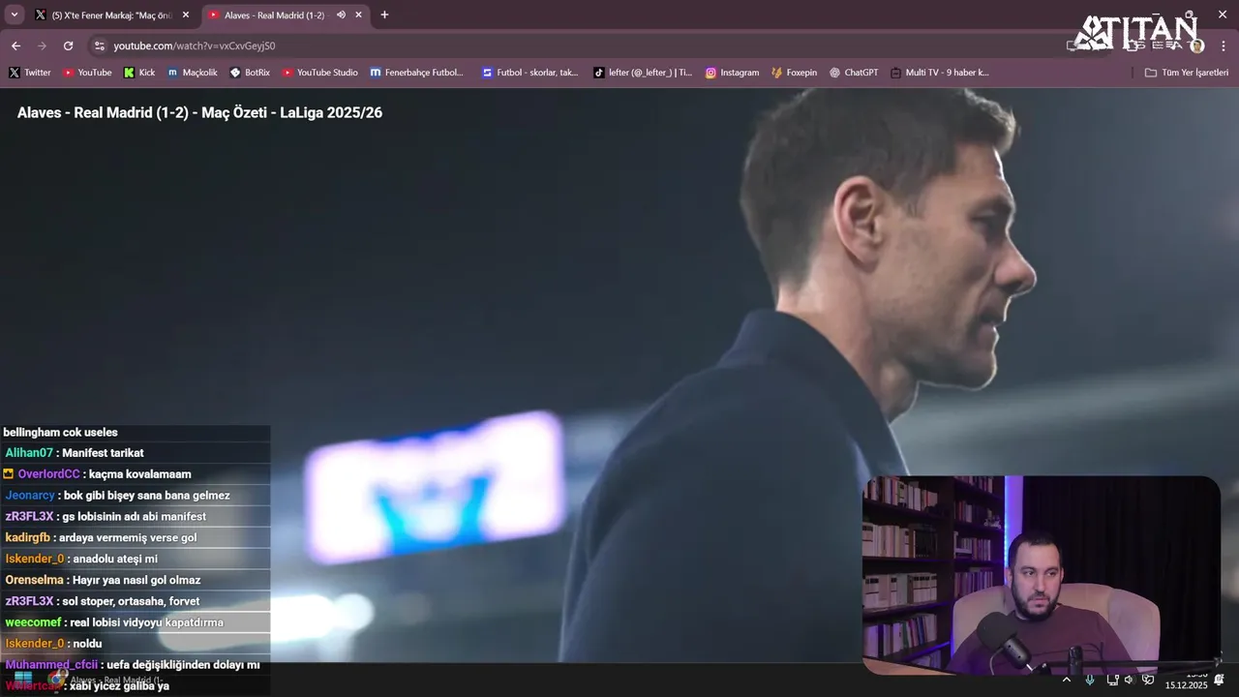Open the notification bell in taskbar
Image resolution: width=1239 pixels, height=697 pixels.
point(1220,680)
